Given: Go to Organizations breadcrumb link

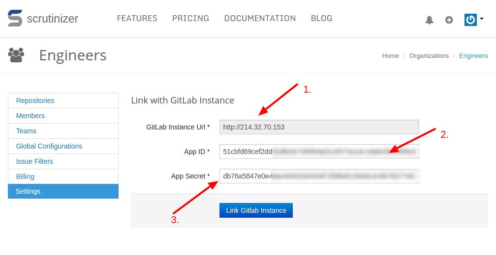Looking at the screenshot, I should tap(429, 56).
